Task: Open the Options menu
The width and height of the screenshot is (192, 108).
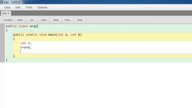Action: point(42,7)
